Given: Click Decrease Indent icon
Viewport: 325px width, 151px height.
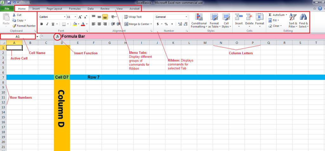Looking at the screenshot, I should (x=113, y=24).
